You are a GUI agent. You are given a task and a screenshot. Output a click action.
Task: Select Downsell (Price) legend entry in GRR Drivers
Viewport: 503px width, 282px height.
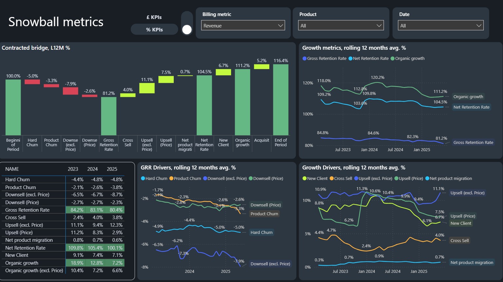point(266,179)
